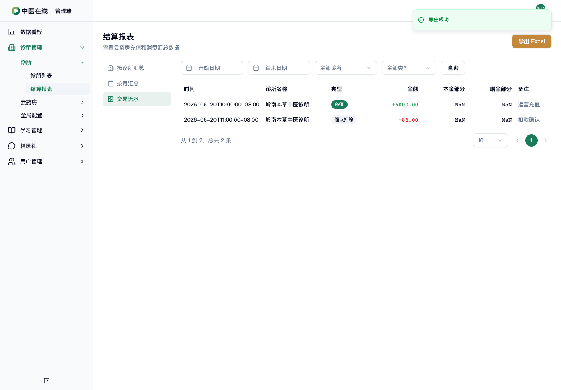Click the 诊所管理 building icon
The width and height of the screenshot is (561, 390).
(12, 48)
